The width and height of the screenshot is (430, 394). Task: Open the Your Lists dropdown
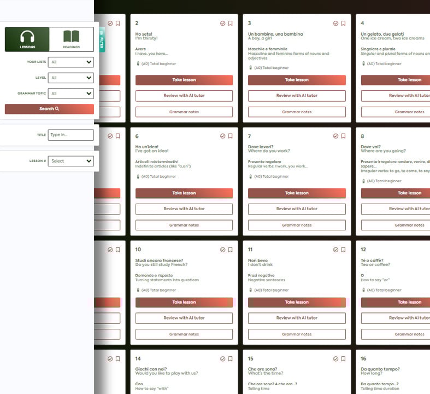70,62
